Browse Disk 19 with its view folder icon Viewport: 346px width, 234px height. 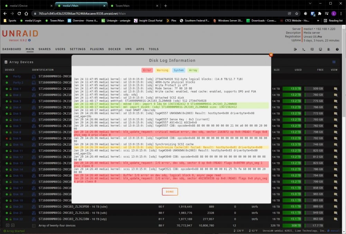336,200
